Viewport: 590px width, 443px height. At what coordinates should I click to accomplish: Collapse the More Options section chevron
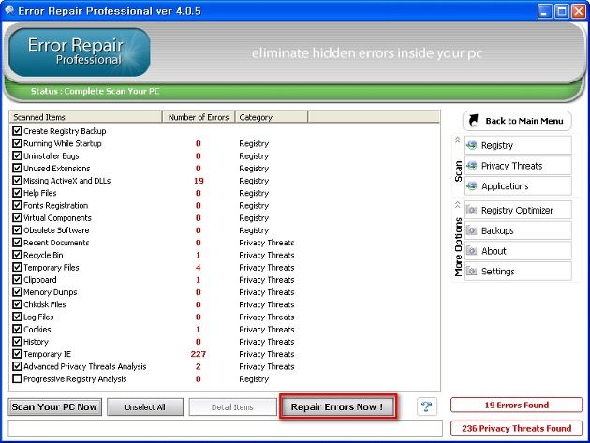(458, 205)
